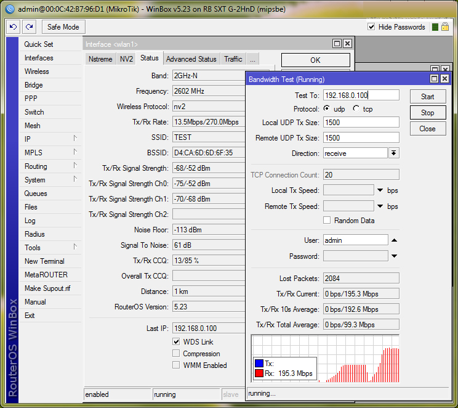Image resolution: width=458 pixels, height=408 pixels.
Task: Expand the Password field arrow
Action: pyautogui.click(x=394, y=256)
